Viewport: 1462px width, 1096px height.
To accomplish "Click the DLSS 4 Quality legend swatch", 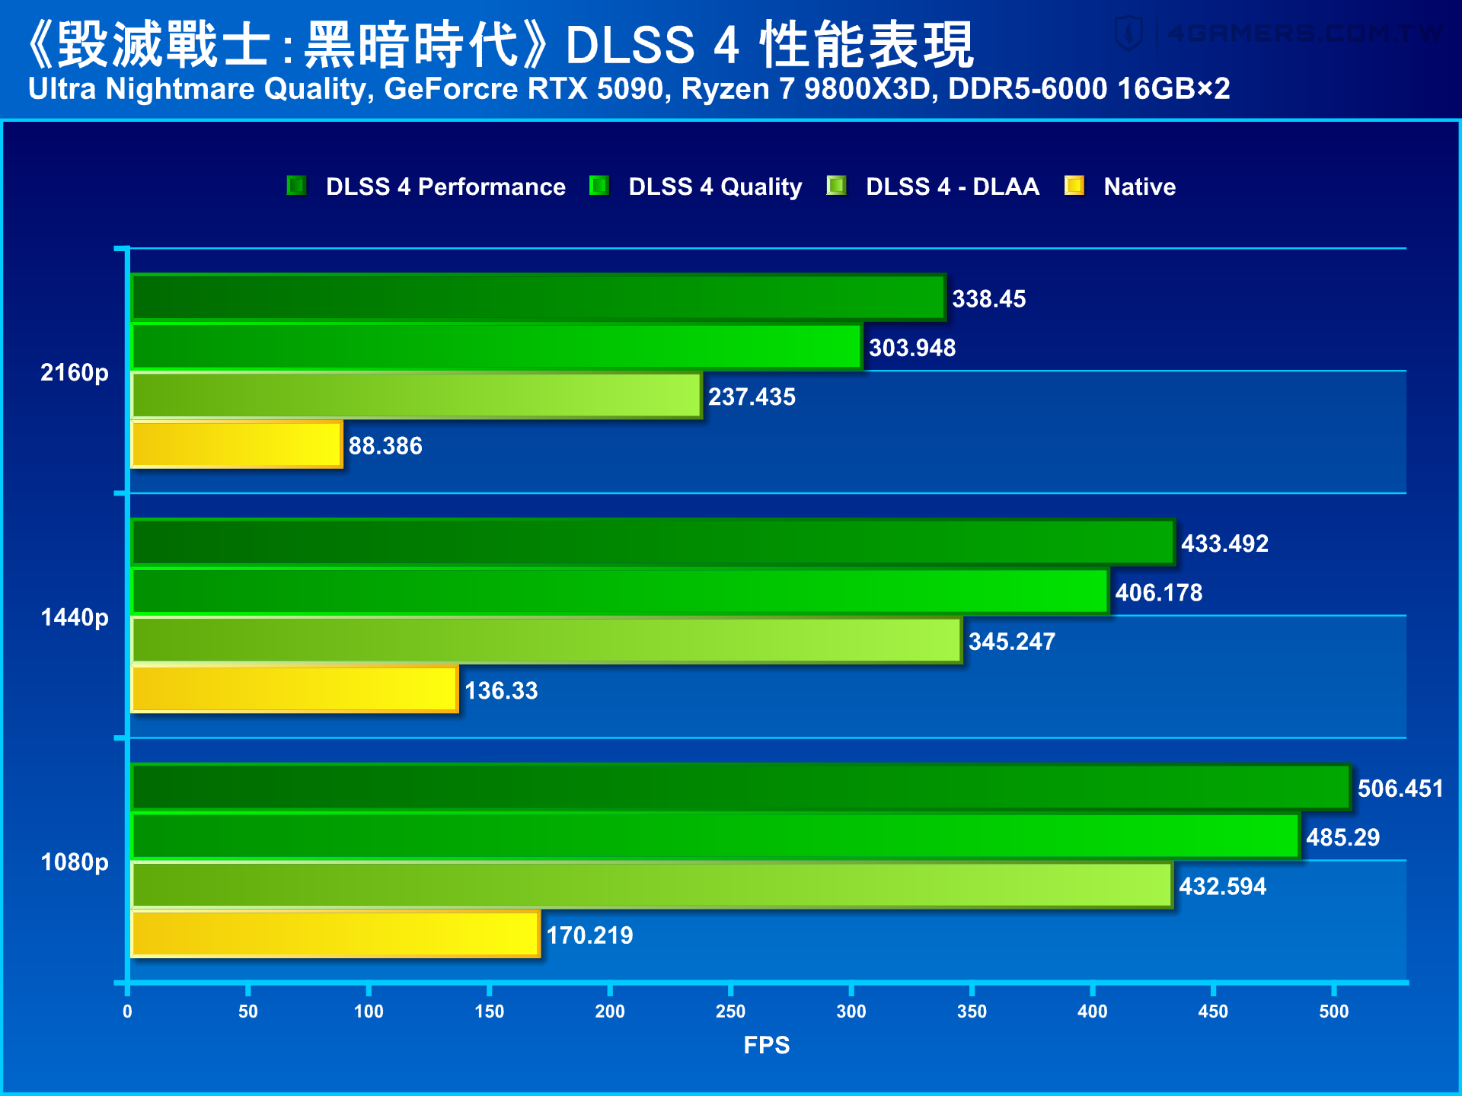I will (599, 186).
